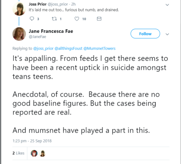Viewport: 181px width, 164px height.
Task: Open Jane Francesca Fae's profile avatar
Action: [19, 34]
